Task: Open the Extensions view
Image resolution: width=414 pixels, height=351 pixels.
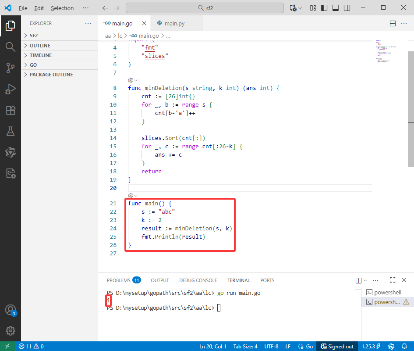Action: [11, 110]
